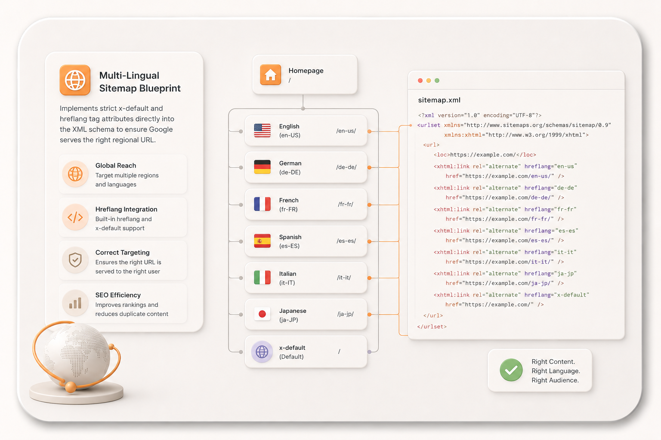Click the SEO Efficiency feature card title

pos(118,295)
